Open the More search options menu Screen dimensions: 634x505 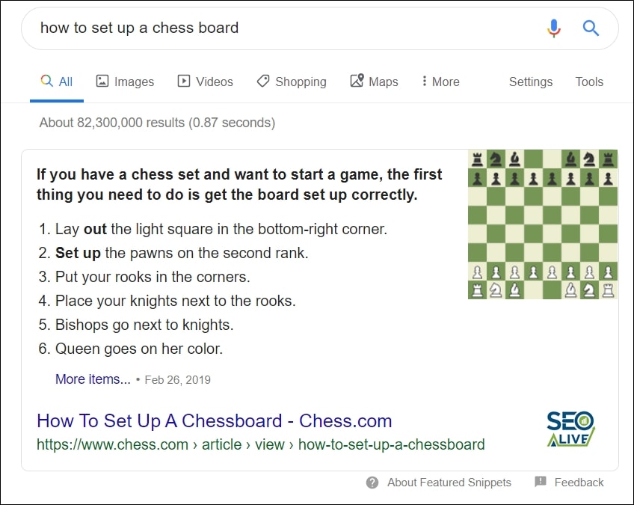(x=440, y=81)
